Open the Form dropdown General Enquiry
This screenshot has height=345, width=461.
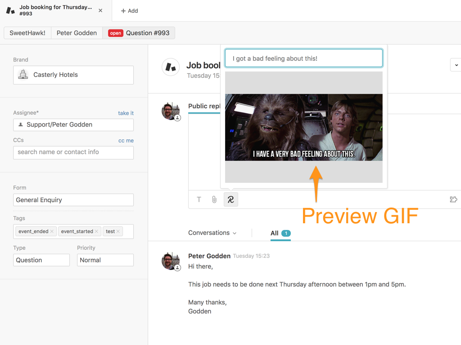pyautogui.click(x=73, y=200)
